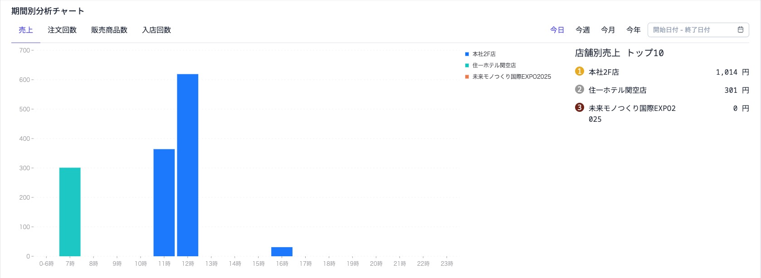Click the calendar icon in date field

pyautogui.click(x=741, y=30)
